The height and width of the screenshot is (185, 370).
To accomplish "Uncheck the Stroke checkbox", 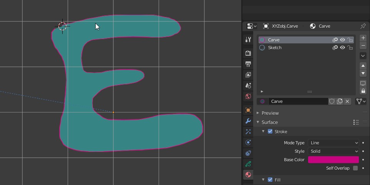I will coord(270,132).
